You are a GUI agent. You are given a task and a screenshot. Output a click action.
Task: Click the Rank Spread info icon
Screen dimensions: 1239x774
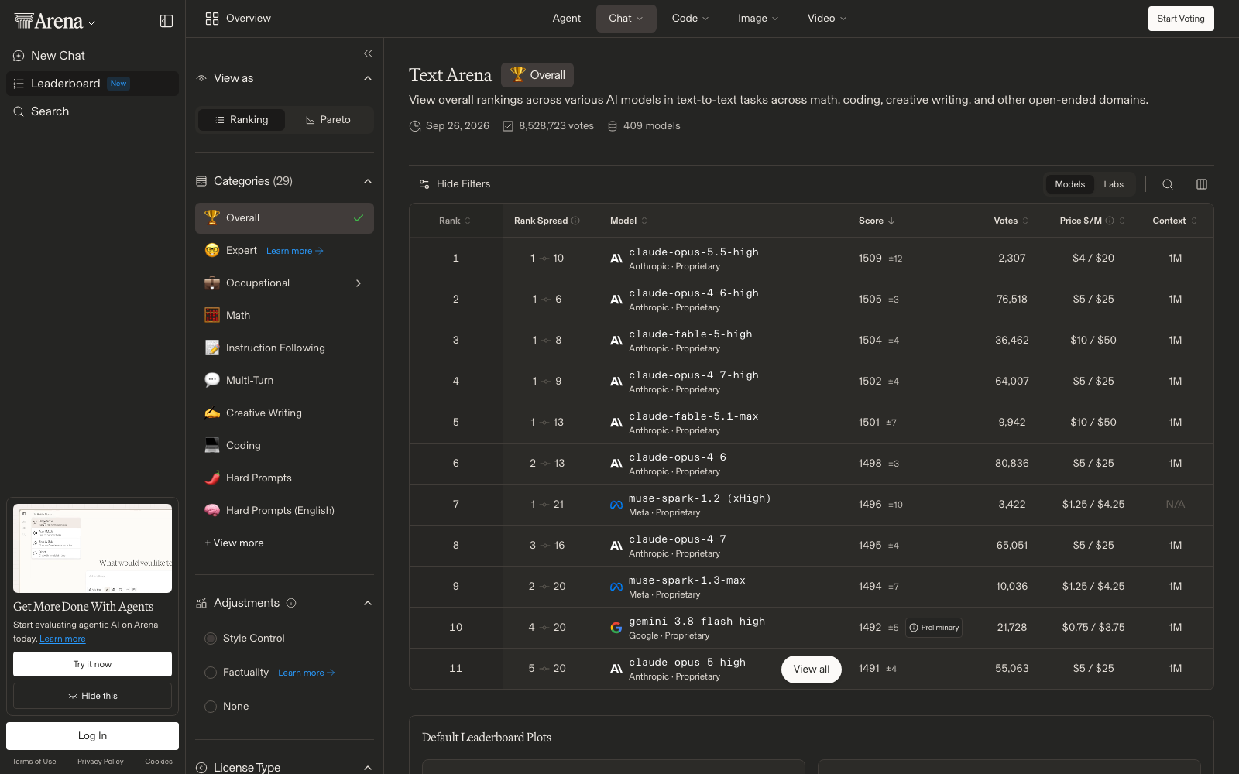point(575,221)
